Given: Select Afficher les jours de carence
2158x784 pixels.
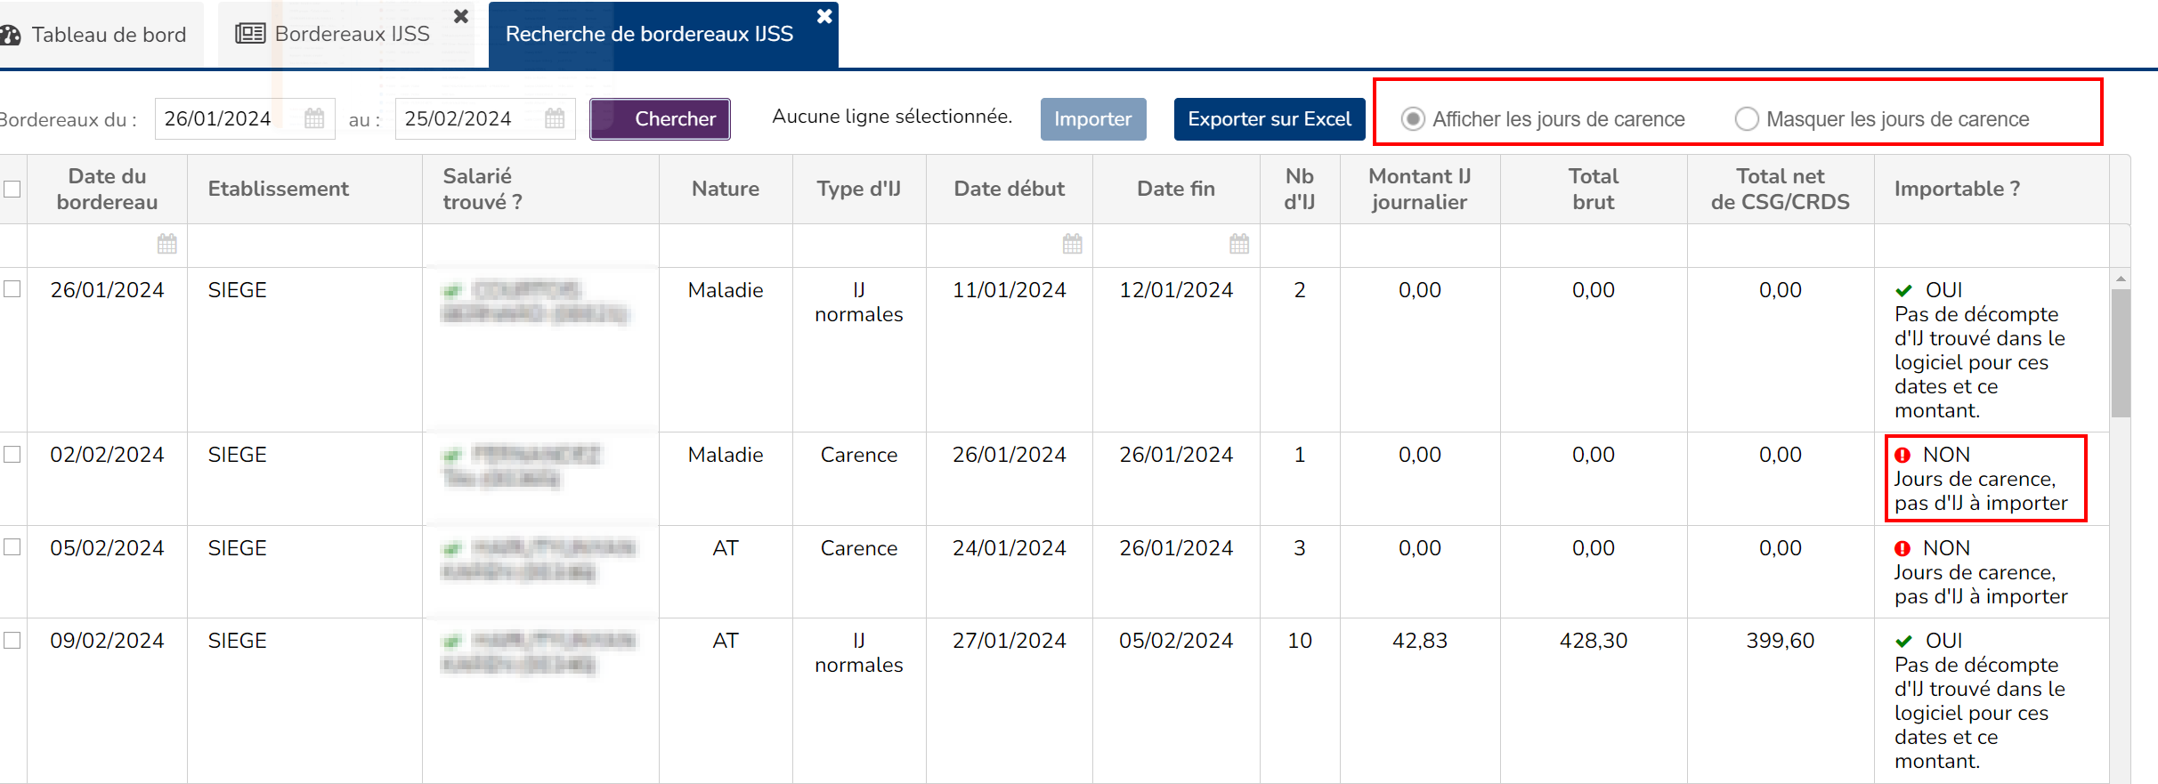Looking at the screenshot, I should pos(1413,119).
